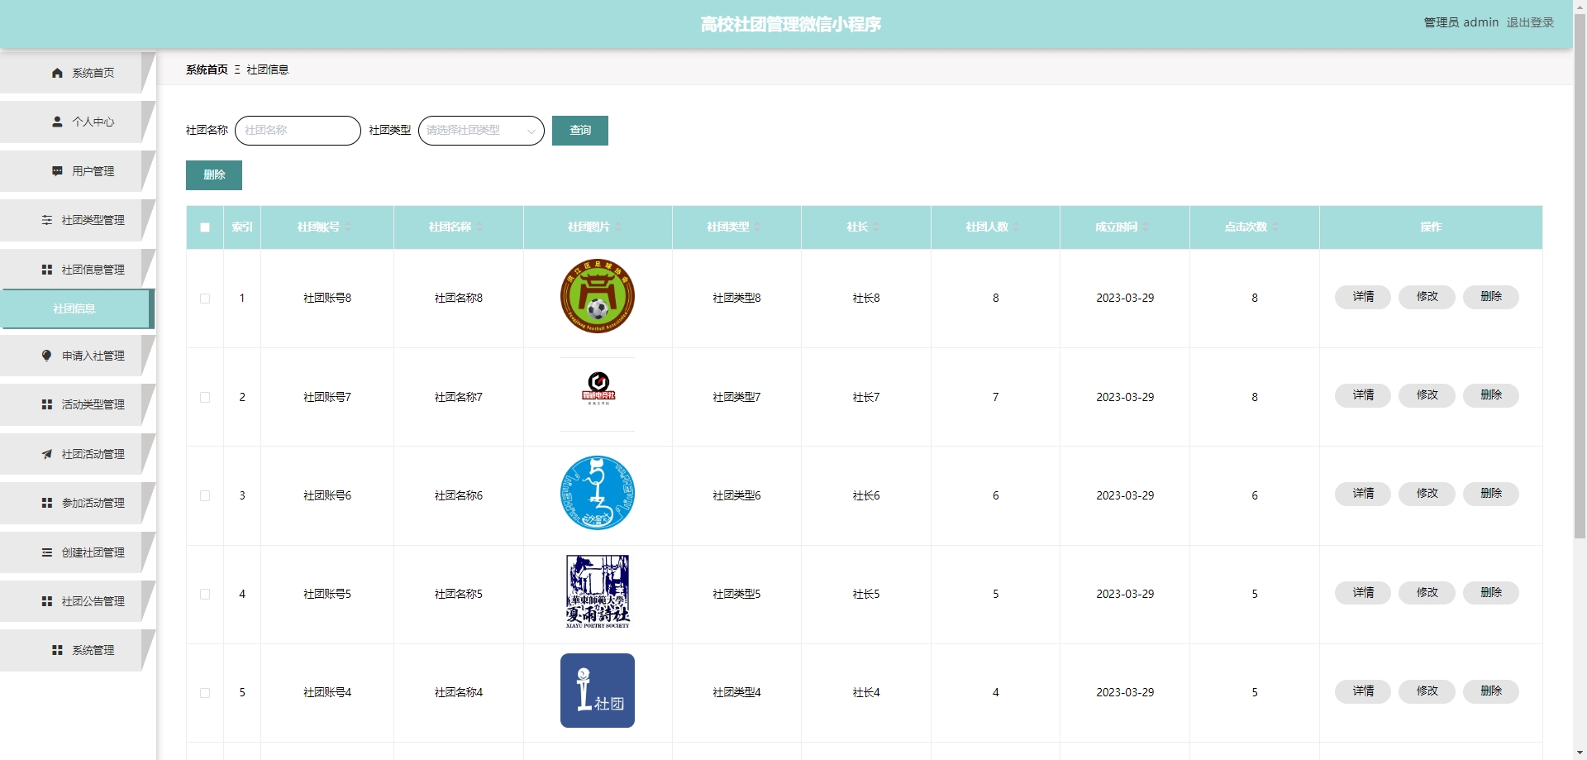Click the person icon beside 个人中心
Screen dimensions: 1587x760
point(57,122)
